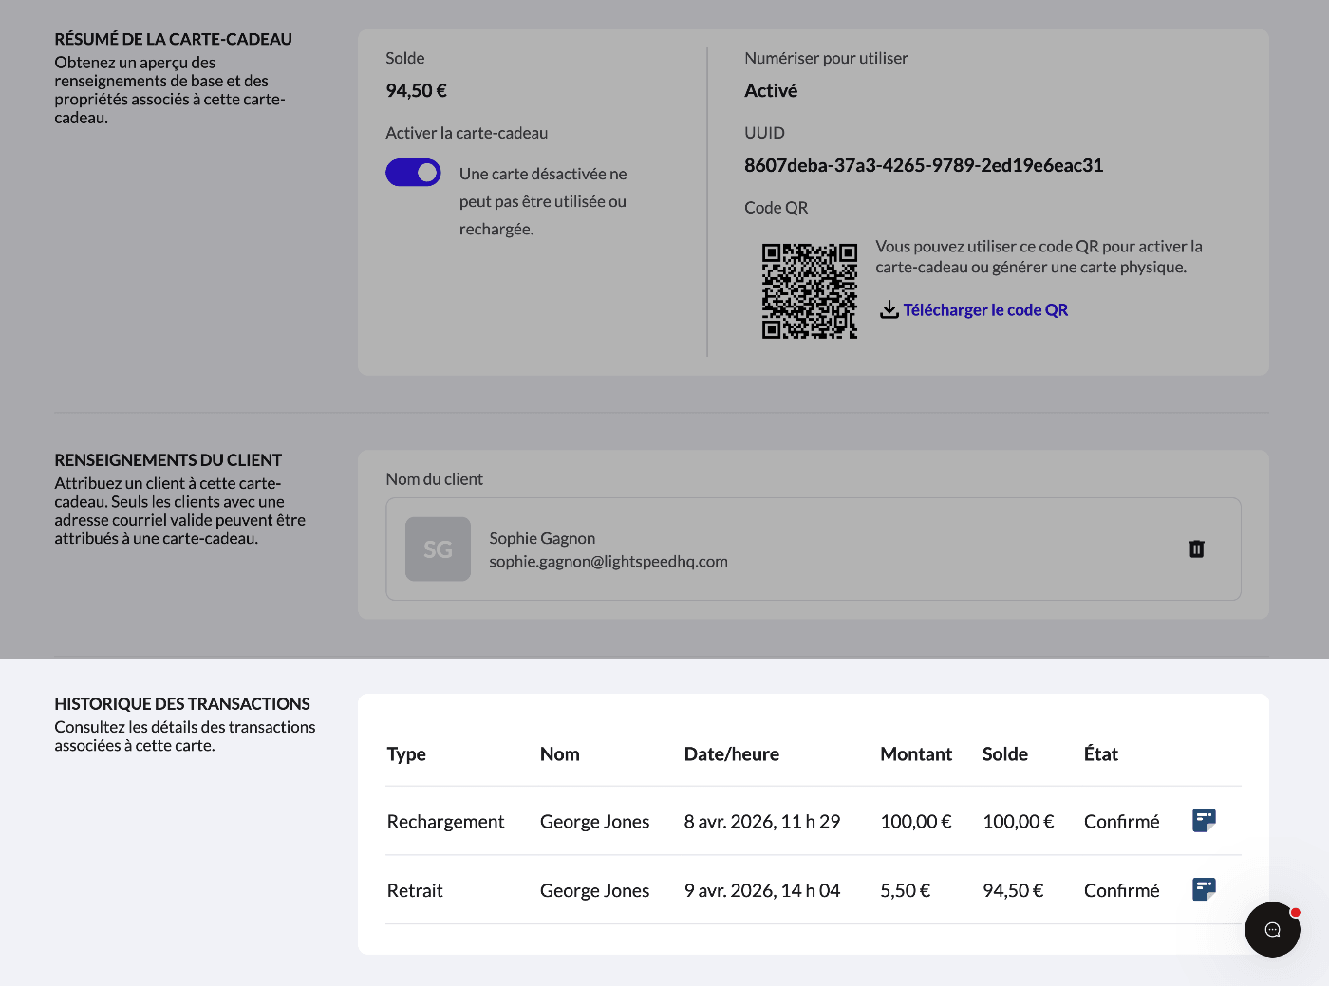Click the Date/heure column header

point(732,753)
